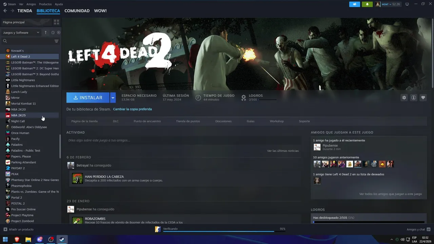Open Brave browser from taskbar
This screenshot has width=434, height=244.
coord(17,240)
